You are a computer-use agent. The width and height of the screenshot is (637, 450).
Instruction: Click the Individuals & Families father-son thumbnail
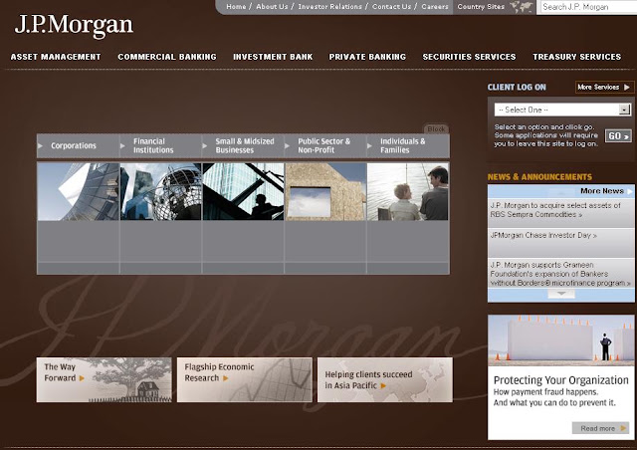[x=408, y=192]
